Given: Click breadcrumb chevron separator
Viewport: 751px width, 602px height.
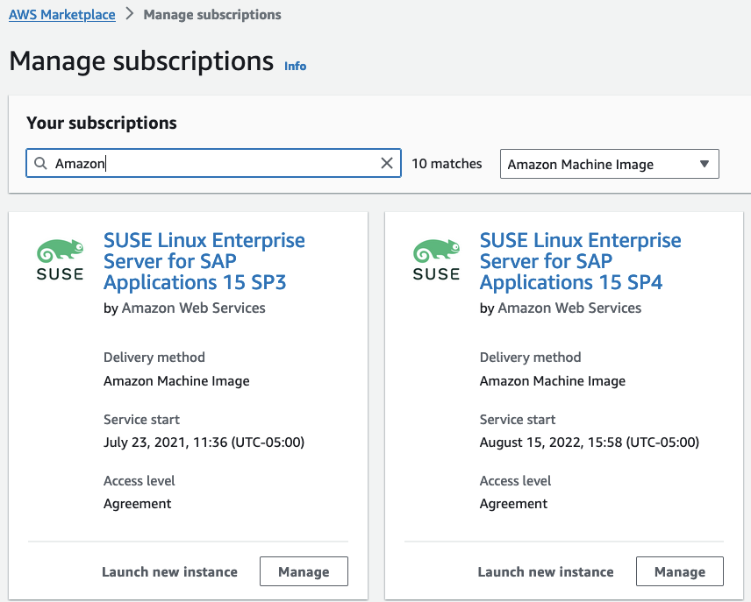Looking at the screenshot, I should [x=129, y=15].
